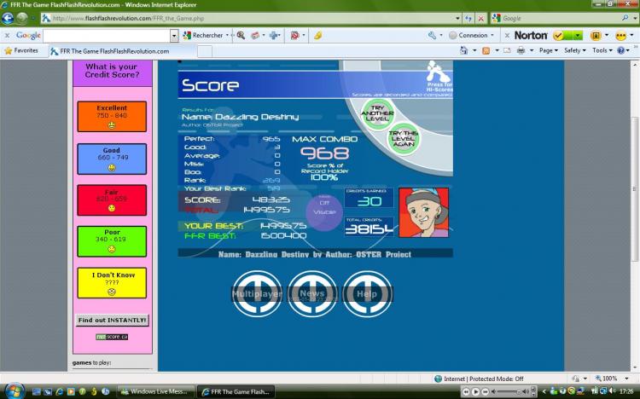Click the system tray volume icon
This screenshot has width=640, height=399.
coord(612,391)
